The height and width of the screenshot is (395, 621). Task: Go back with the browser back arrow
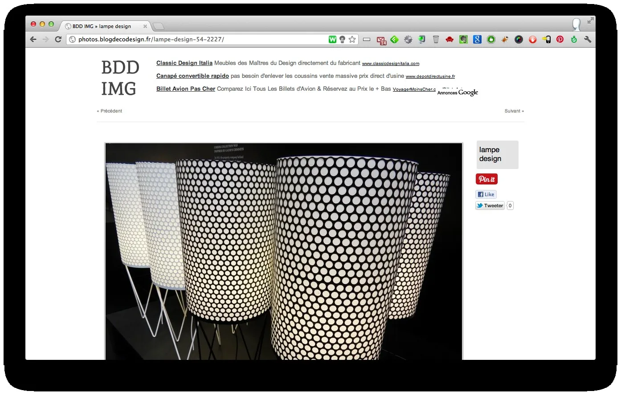click(33, 40)
